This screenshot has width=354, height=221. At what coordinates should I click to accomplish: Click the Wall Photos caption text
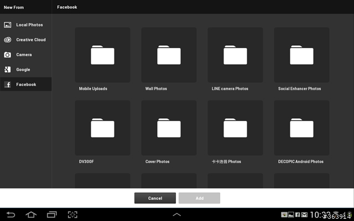coord(156,88)
